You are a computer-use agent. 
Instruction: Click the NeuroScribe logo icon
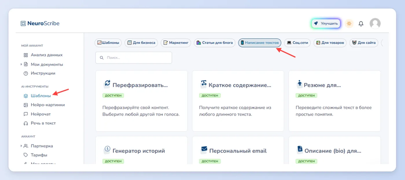tap(23, 23)
